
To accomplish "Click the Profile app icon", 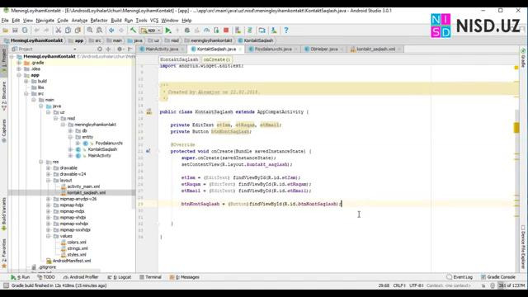I will pos(207,31).
